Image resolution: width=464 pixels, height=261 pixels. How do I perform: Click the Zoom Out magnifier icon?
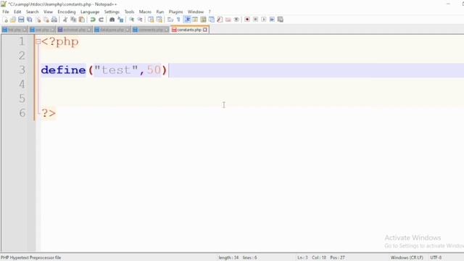tap(140, 20)
